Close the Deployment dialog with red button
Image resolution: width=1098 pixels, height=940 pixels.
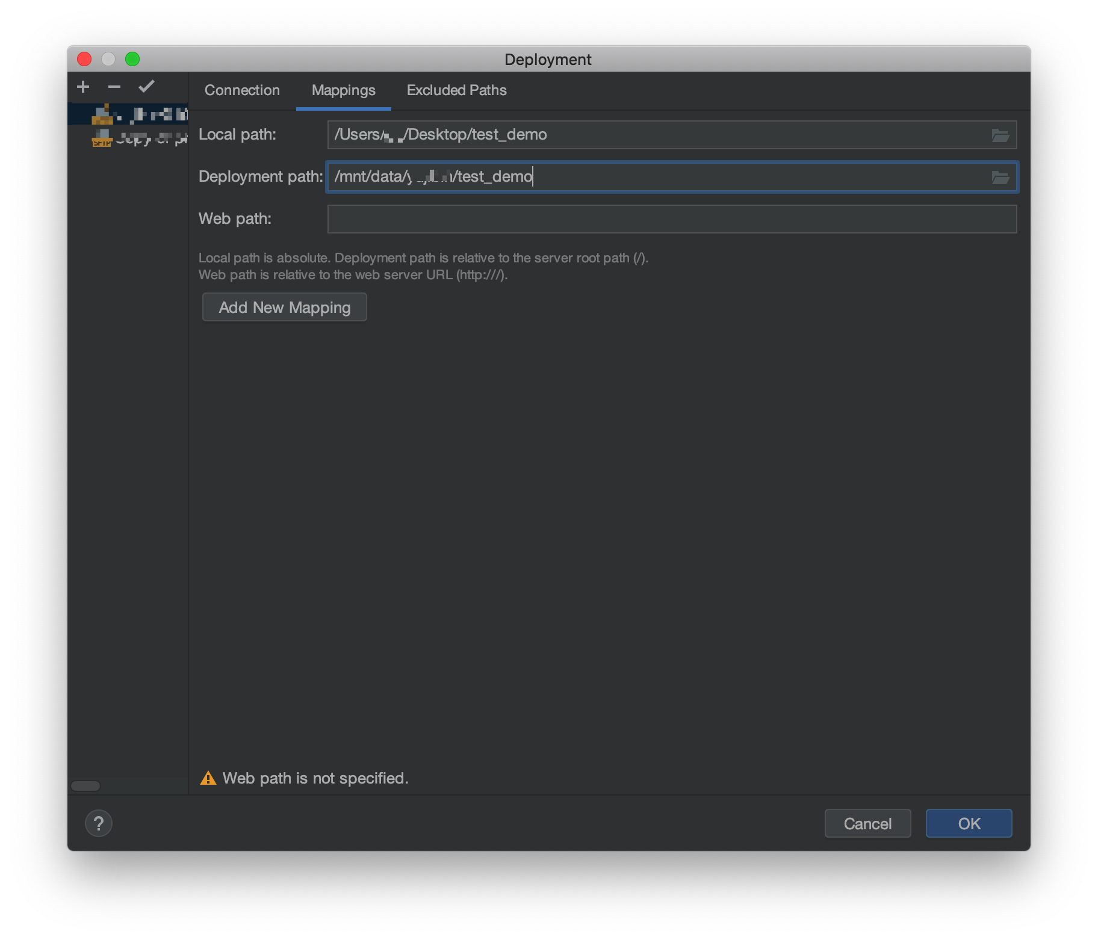point(84,59)
